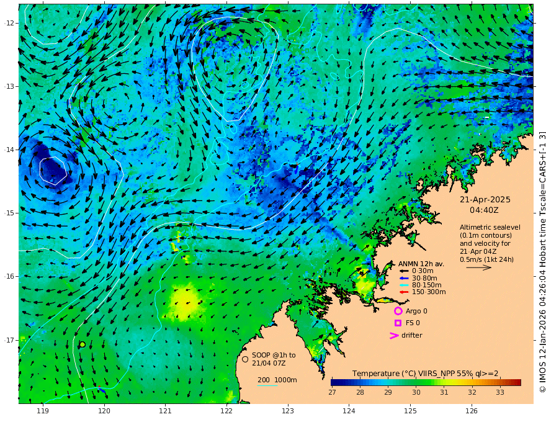
Task: Click the latitude label -15
Action: pyautogui.click(x=9, y=213)
